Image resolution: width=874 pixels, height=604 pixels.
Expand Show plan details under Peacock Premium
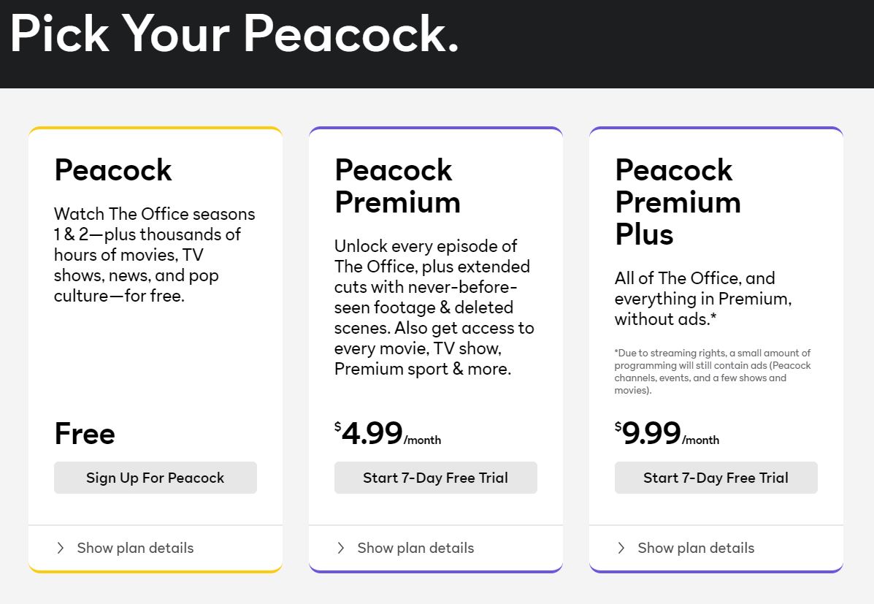pyautogui.click(x=415, y=548)
